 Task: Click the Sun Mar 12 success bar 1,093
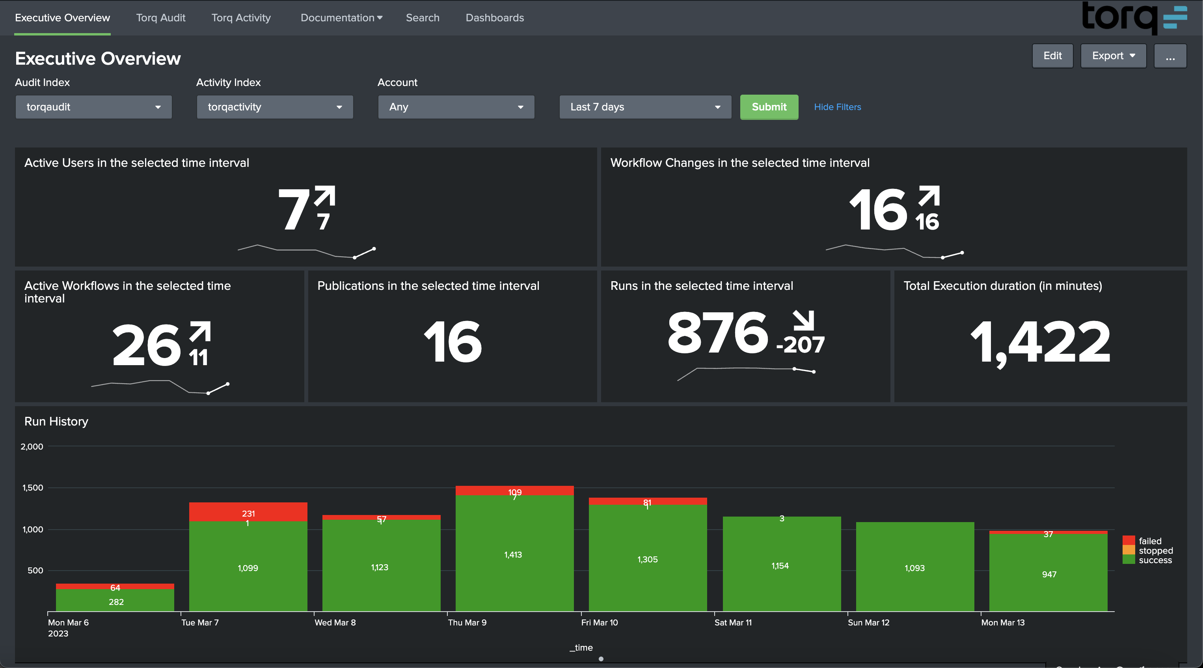pyautogui.click(x=915, y=567)
